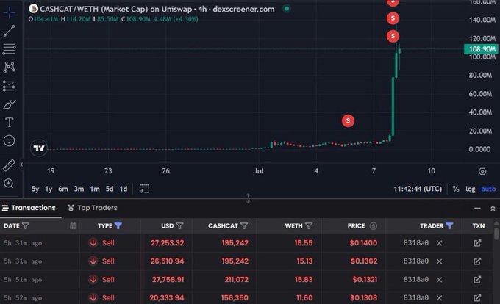The image size is (500, 304).
Task: Select the pattern drawing tool
Action: click(x=10, y=67)
